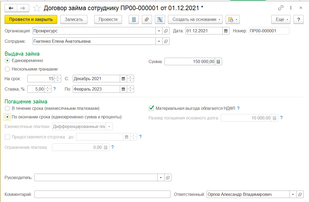Click the structure of subordination icon
Viewport: 309px width, 202px height.
point(160,20)
